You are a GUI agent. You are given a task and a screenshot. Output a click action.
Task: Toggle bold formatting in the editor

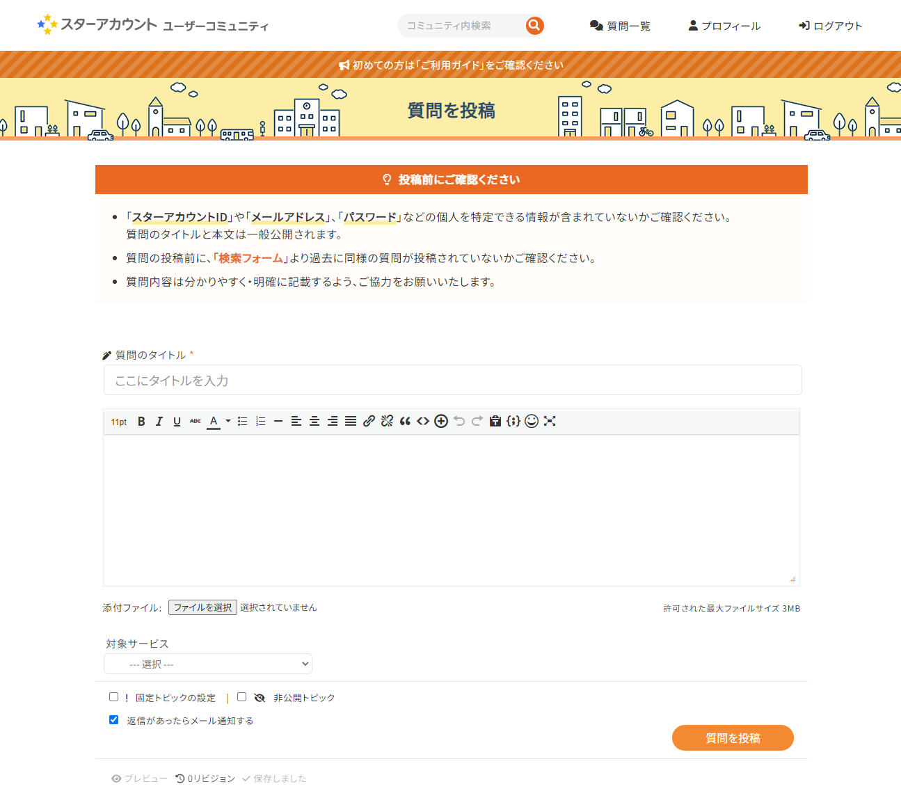point(141,422)
